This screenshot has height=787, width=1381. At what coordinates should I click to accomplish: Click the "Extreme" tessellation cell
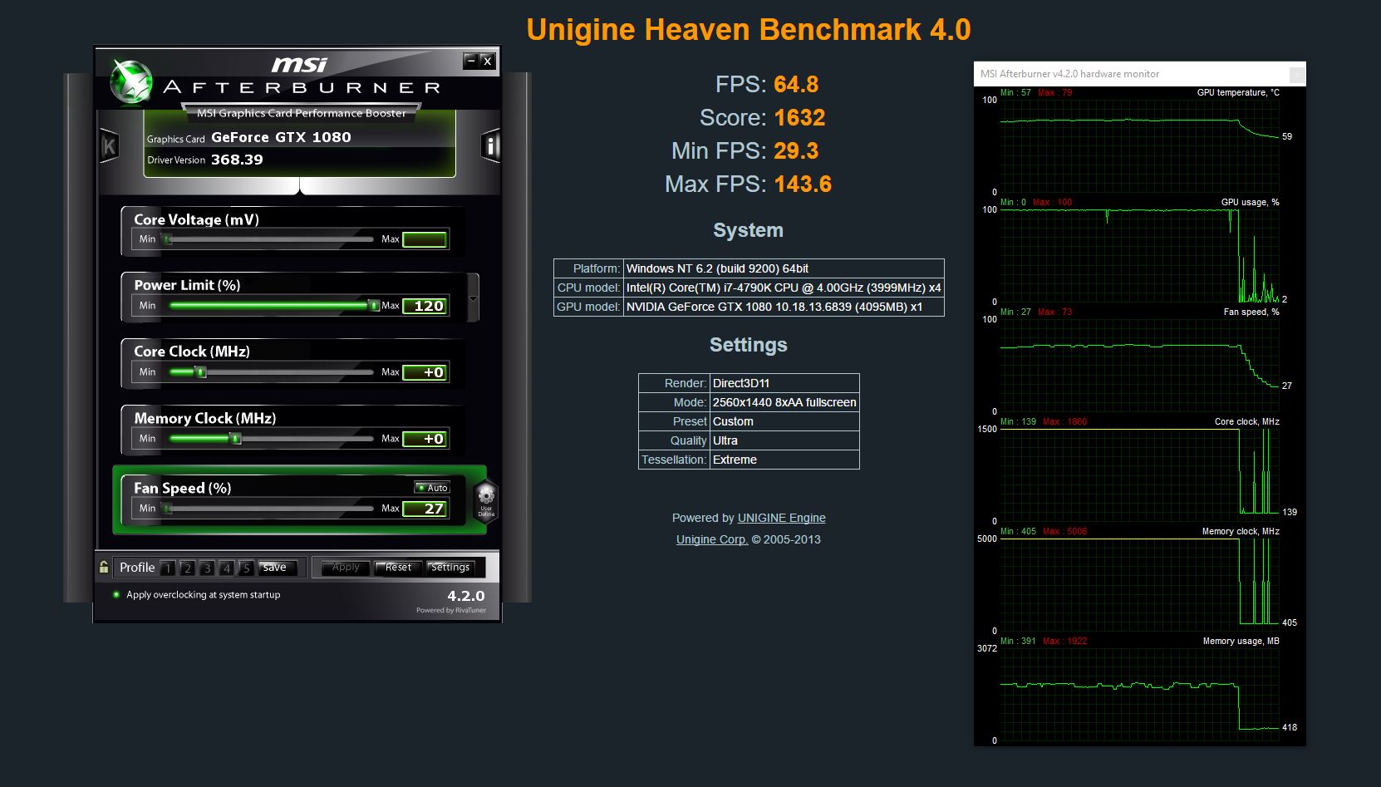[784, 460]
